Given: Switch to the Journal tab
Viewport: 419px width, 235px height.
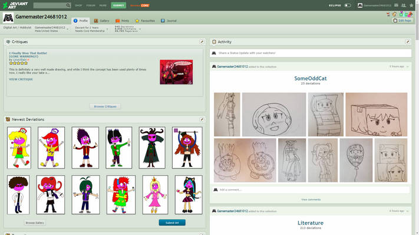Looking at the screenshot, I should click(x=169, y=21).
